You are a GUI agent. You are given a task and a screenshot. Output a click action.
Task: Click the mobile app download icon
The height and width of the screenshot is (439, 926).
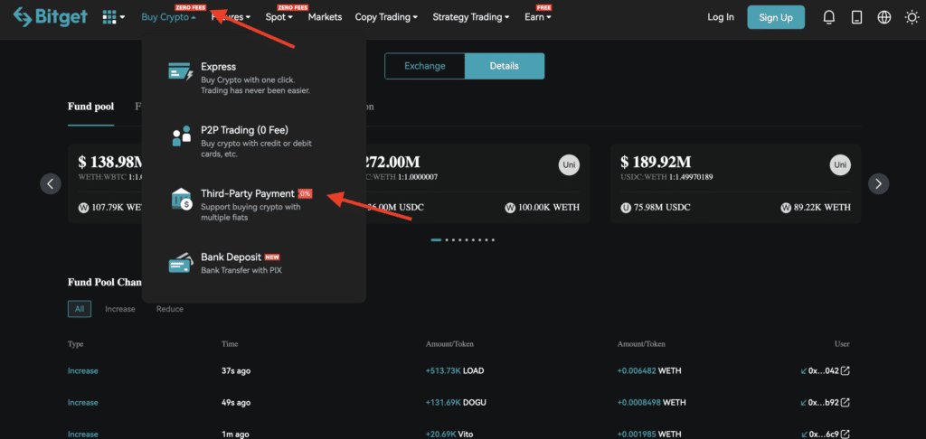point(856,17)
